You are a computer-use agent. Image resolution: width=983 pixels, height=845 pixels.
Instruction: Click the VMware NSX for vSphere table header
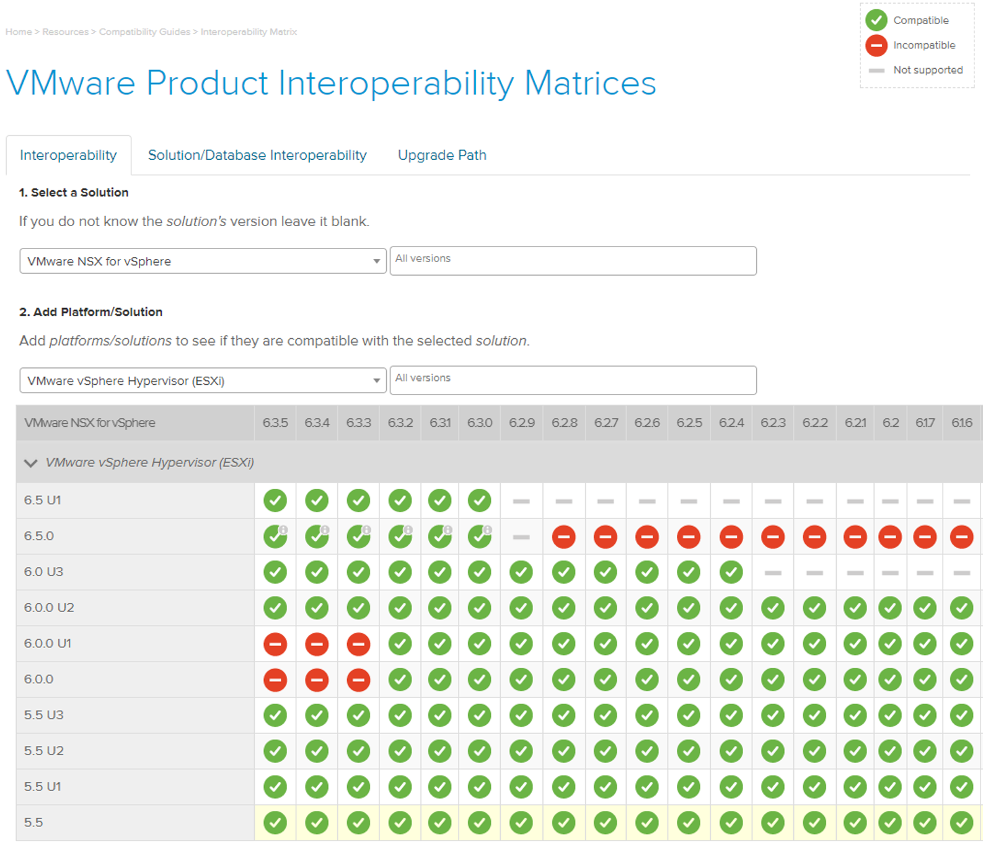click(x=90, y=422)
